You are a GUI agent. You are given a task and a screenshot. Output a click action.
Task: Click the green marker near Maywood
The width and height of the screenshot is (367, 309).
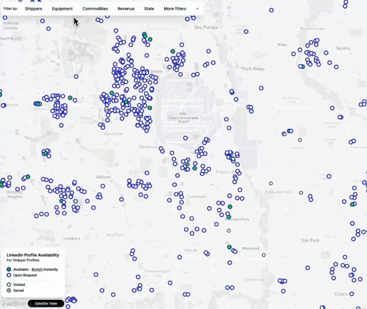pos(229,247)
